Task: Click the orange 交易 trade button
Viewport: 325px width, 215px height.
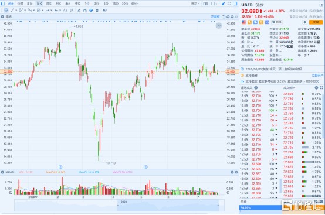Action: click(x=316, y=22)
